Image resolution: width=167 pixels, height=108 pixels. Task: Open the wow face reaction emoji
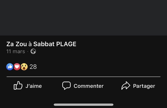pos(24,67)
